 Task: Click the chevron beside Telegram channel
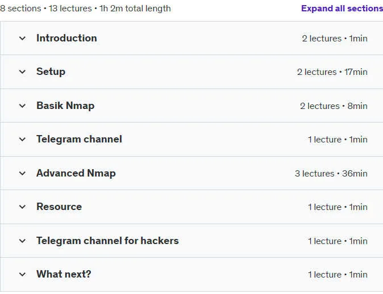22,139
